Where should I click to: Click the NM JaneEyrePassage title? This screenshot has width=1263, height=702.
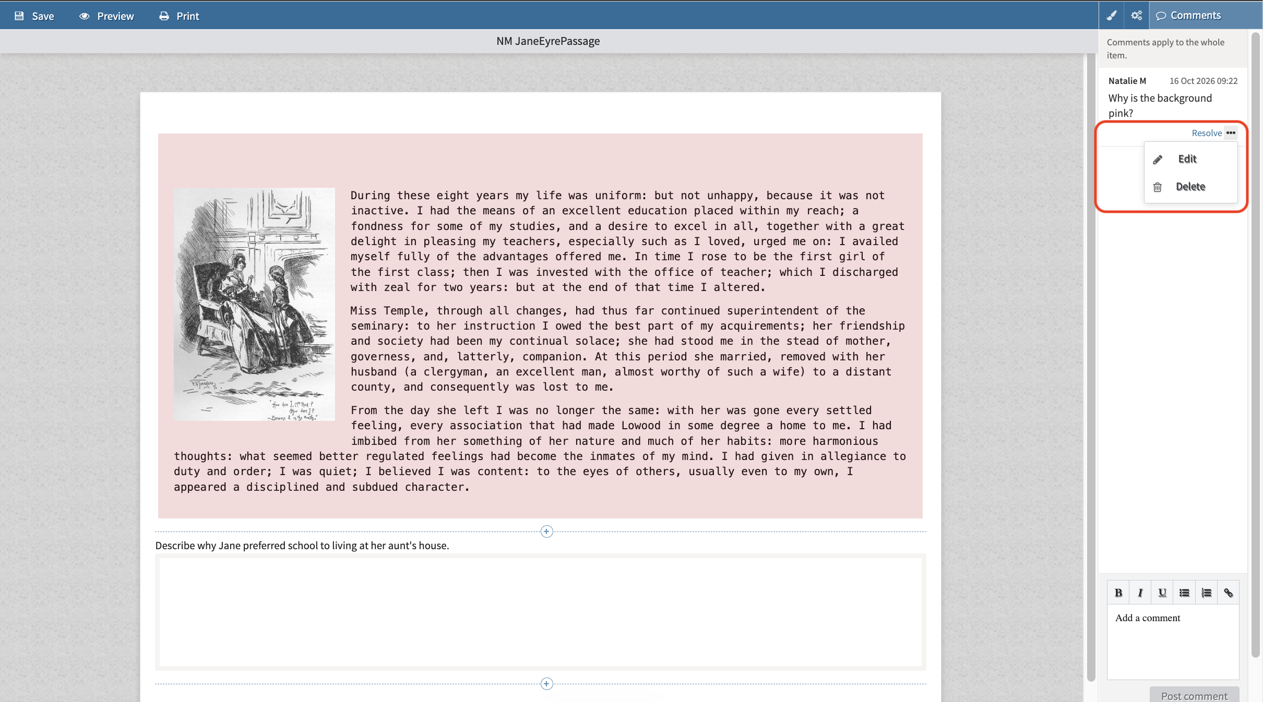point(548,41)
